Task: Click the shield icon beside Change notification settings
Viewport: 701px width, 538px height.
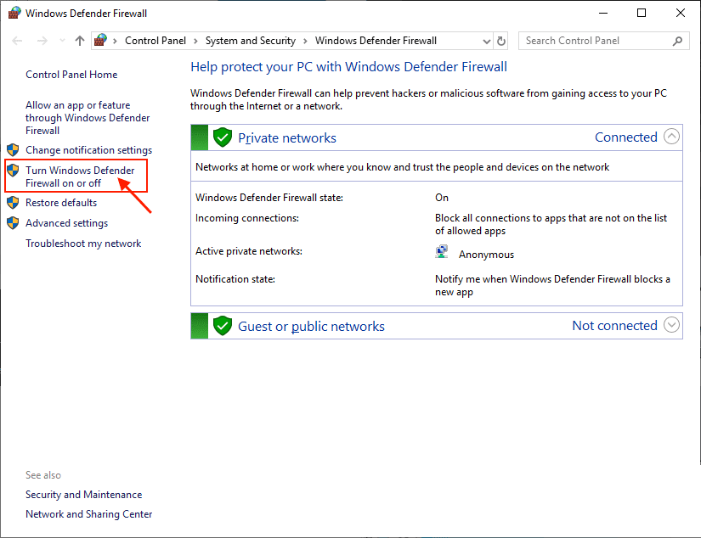Action: click(x=13, y=149)
